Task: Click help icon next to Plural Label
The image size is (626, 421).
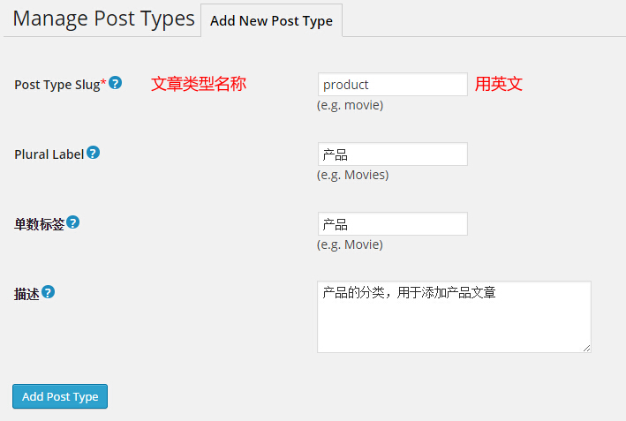Action: [x=93, y=153]
